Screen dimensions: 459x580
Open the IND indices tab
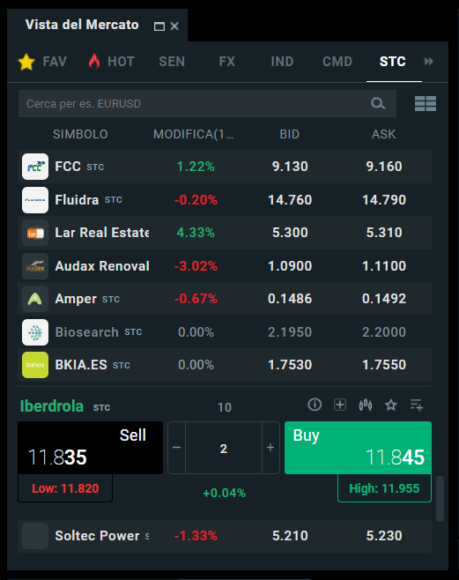[282, 62]
